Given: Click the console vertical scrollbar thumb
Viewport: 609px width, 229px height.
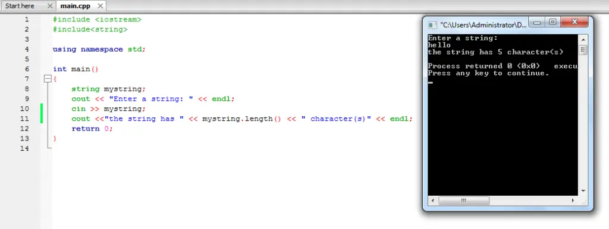Looking at the screenshot, I should point(583,50).
